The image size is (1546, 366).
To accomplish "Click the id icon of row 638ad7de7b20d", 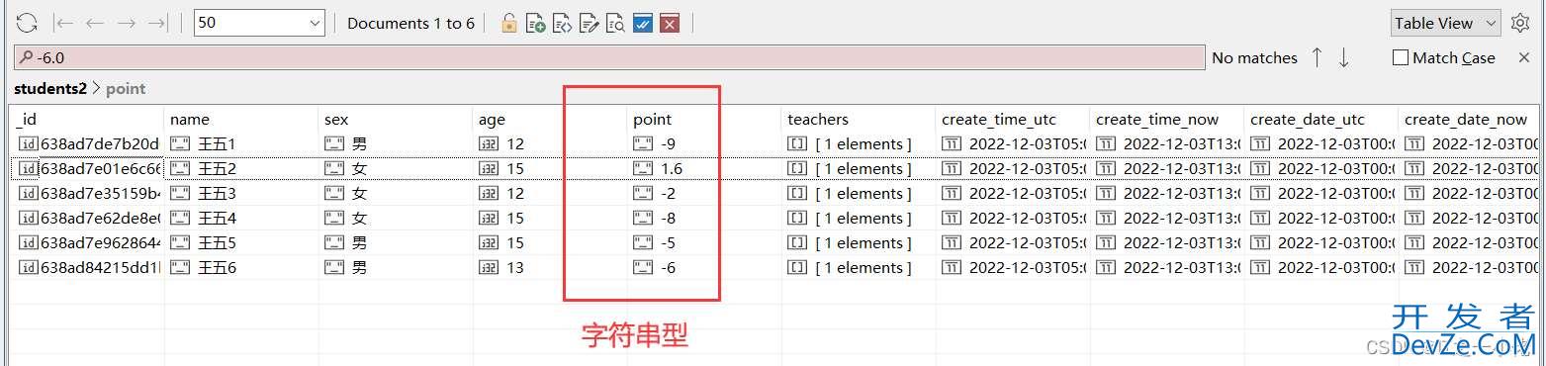I will point(28,144).
